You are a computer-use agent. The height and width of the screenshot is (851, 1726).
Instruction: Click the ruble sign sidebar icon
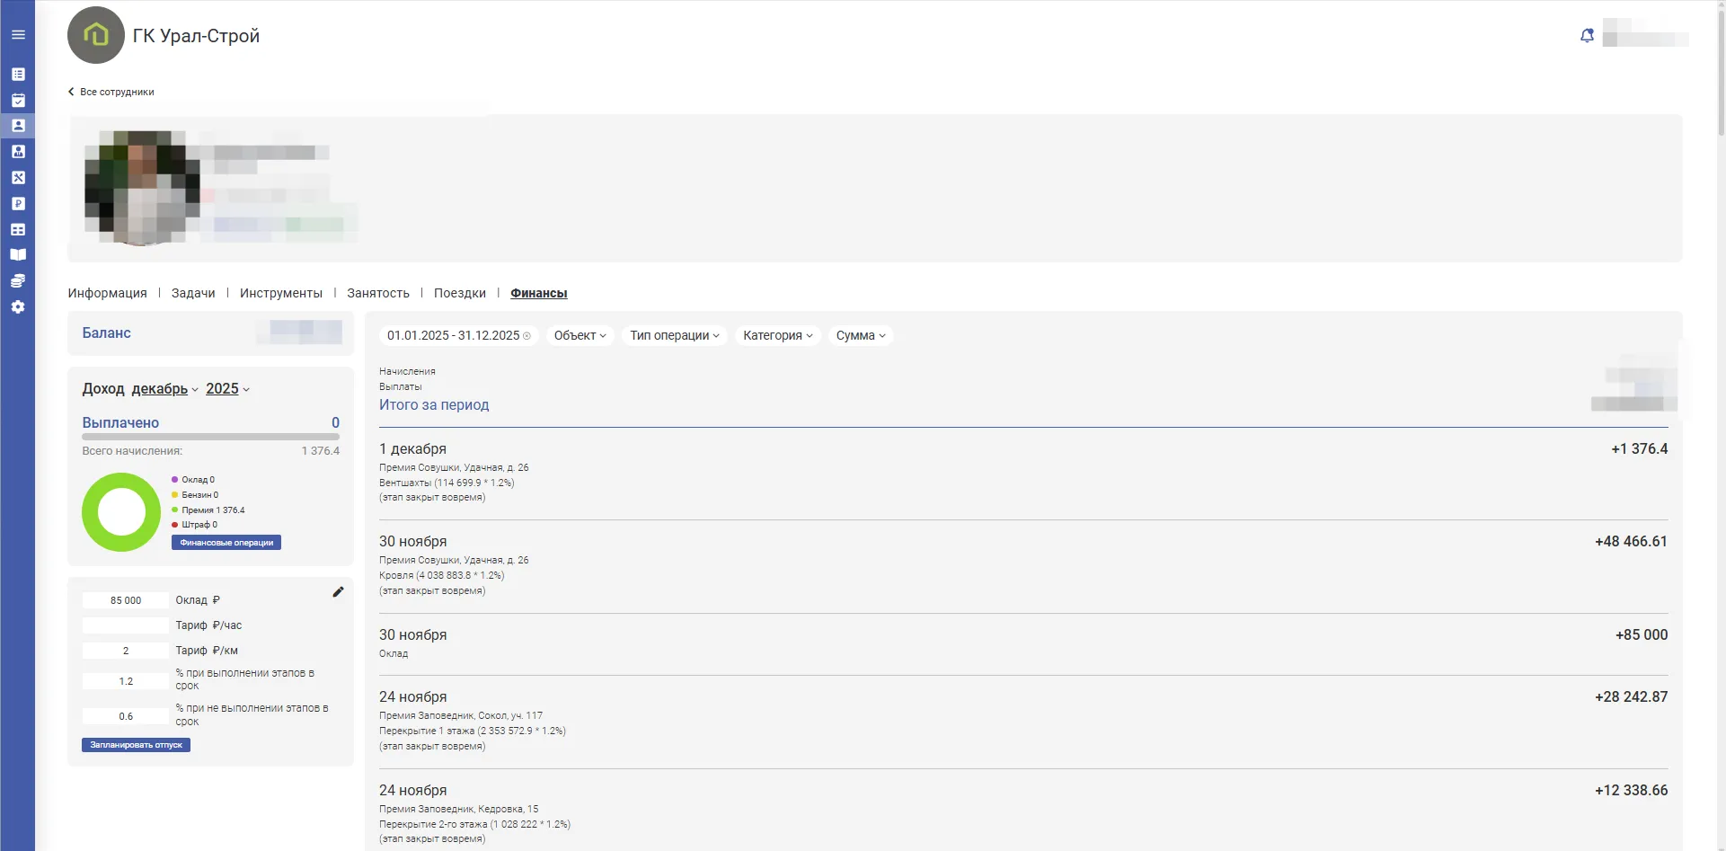(18, 204)
